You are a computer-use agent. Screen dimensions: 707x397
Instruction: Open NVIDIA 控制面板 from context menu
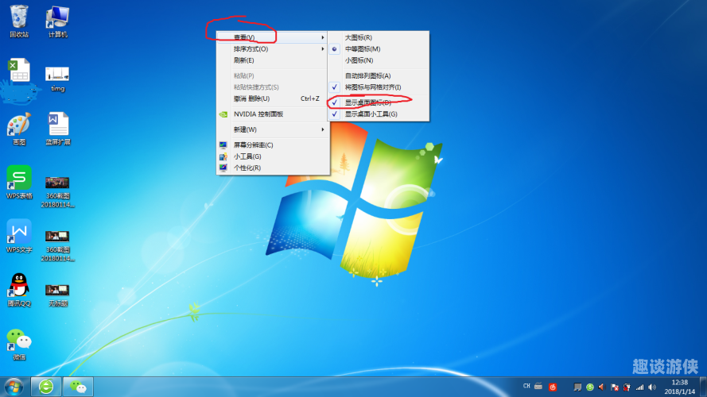pos(274,114)
